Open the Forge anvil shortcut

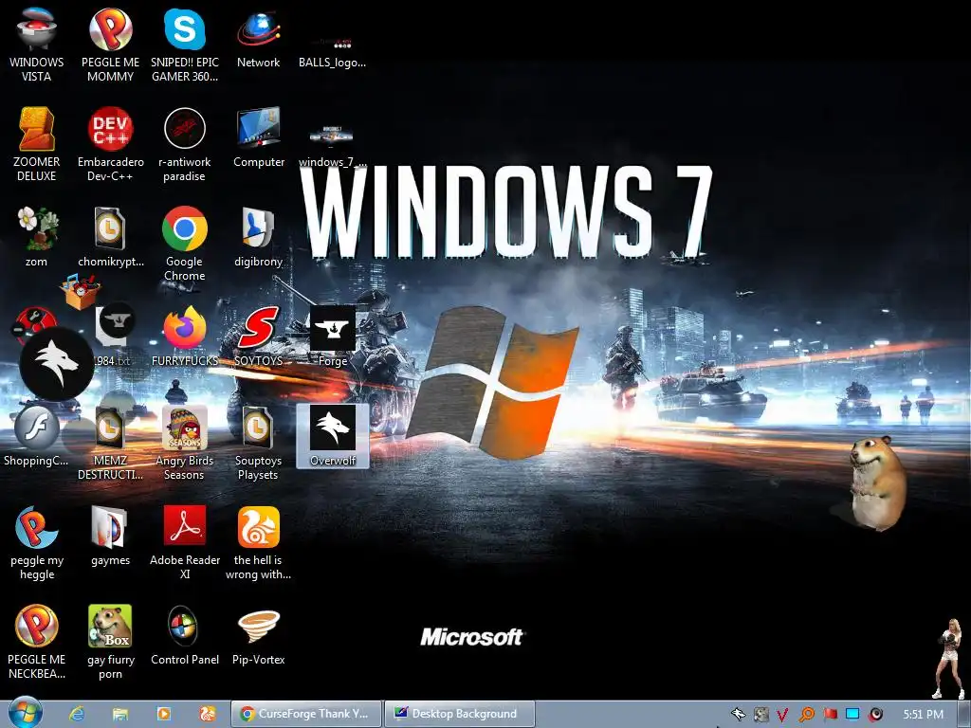tap(333, 337)
